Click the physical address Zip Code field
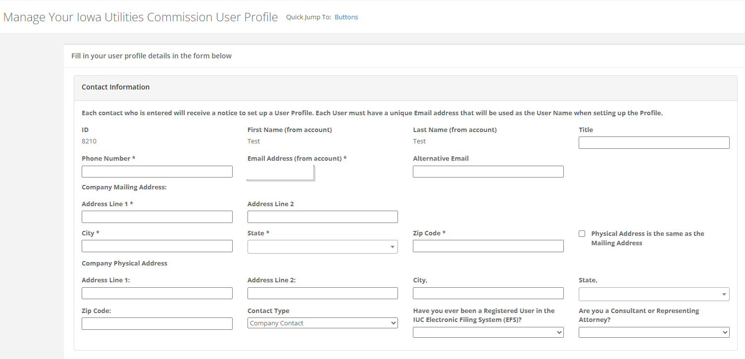The height and width of the screenshot is (359, 745). point(157,324)
